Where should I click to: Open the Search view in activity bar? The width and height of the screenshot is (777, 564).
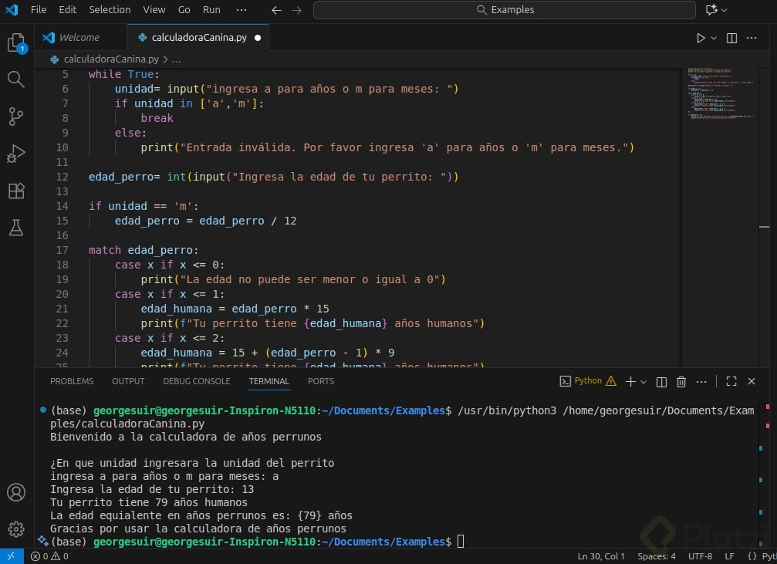(16, 79)
